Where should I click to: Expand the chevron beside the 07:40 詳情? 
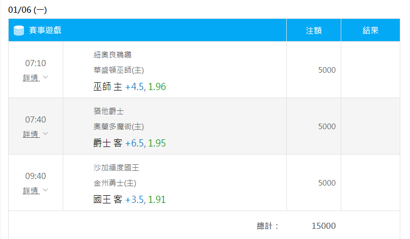[x=45, y=134]
